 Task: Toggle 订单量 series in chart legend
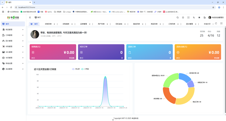pyautogui.click(x=85, y=69)
